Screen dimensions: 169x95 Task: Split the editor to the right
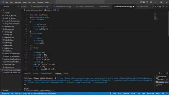(163, 7)
